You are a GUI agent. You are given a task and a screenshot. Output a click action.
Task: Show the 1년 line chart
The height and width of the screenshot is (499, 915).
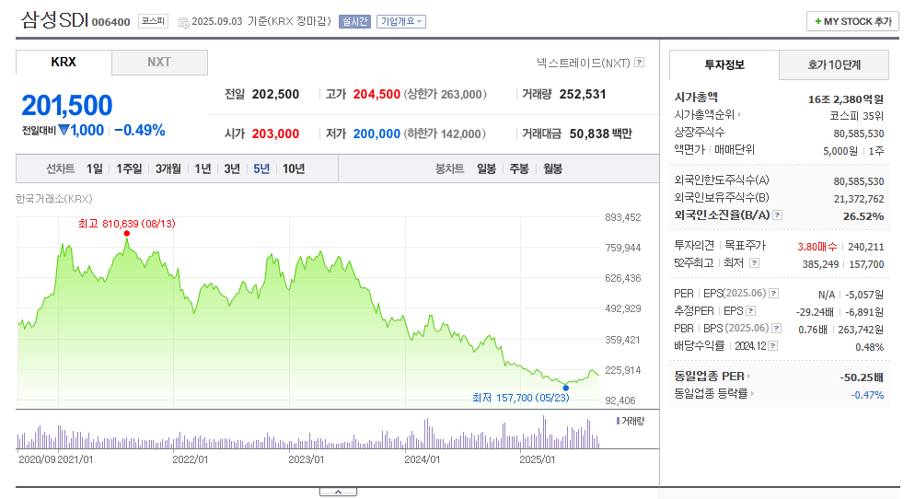click(x=203, y=168)
